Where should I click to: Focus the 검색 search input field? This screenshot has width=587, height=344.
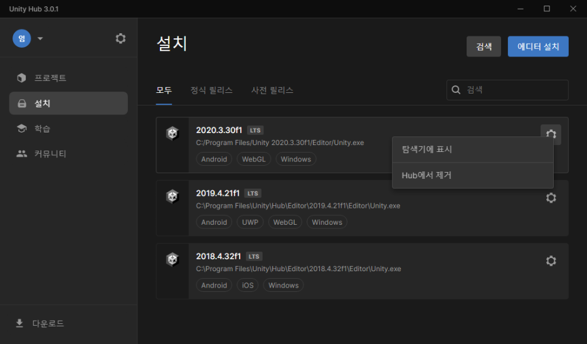[x=507, y=90]
